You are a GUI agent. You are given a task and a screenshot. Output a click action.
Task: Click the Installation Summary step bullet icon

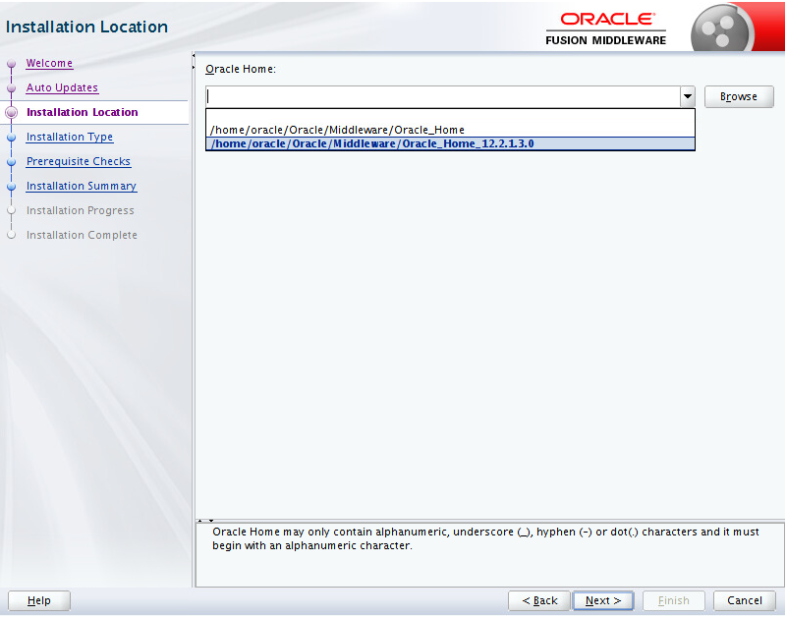(x=11, y=187)
